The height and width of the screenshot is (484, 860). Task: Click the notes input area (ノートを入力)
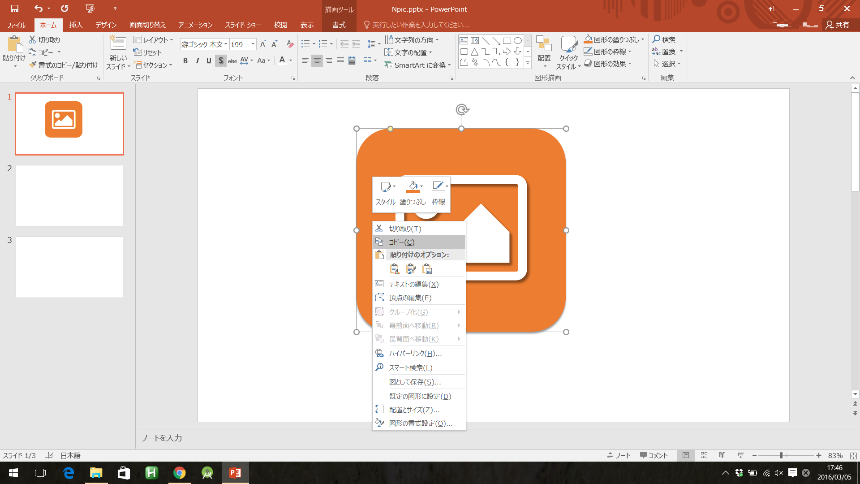[493, 438]
